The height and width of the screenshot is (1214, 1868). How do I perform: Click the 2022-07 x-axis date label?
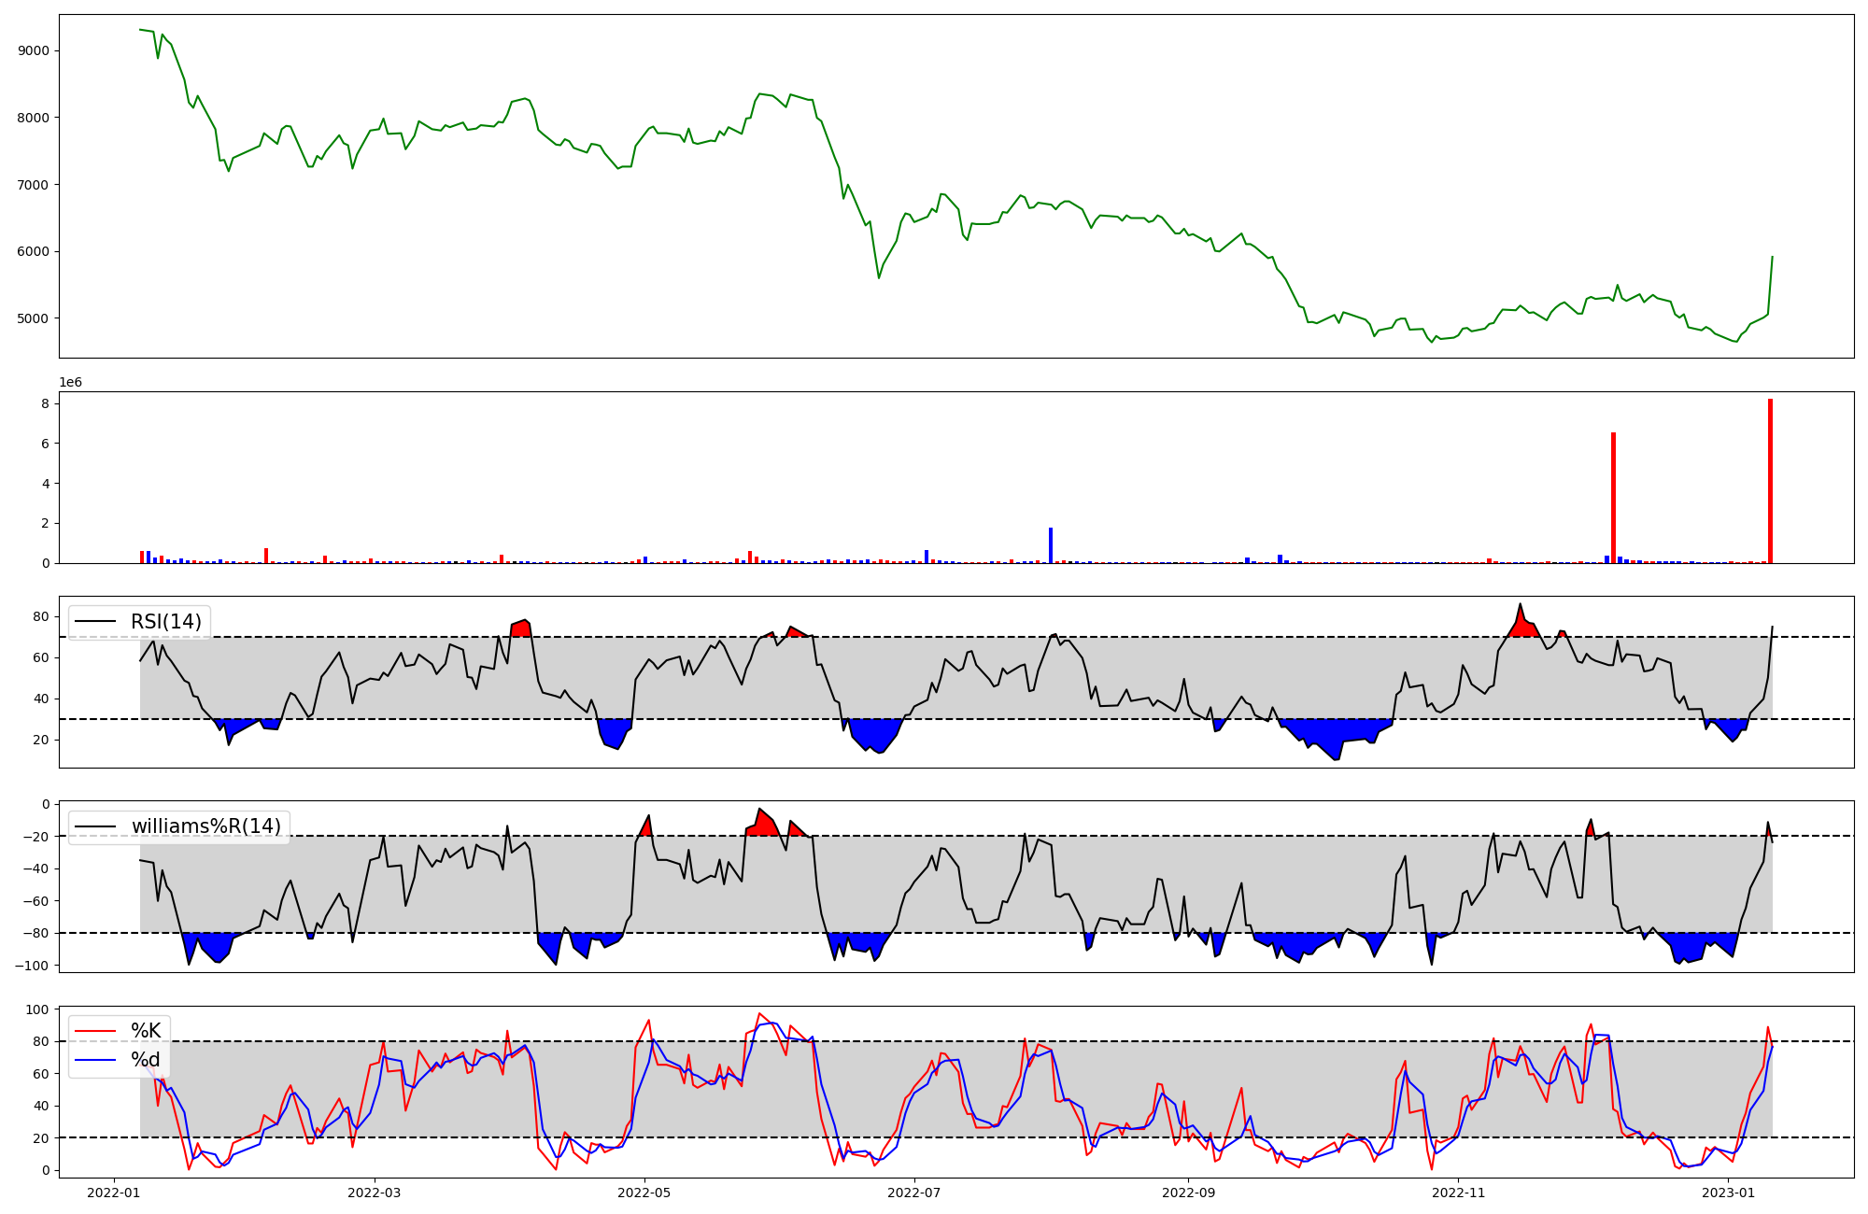click(914, 1193)
